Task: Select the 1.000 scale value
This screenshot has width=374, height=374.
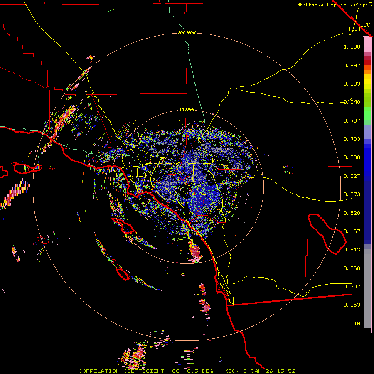Action: [x=352, y=47]
